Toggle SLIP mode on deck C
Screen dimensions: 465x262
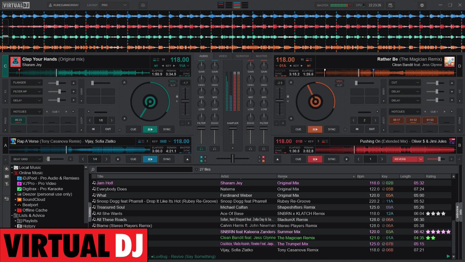pyautogui.click(x=172, y=85)
